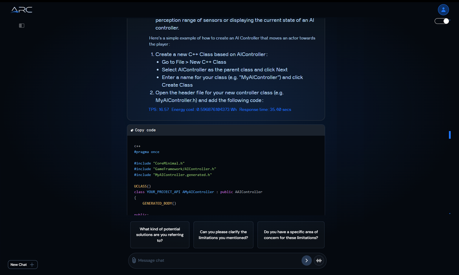Click the copy icon beside Copy code
The image size is (459, 275).
(132, 130)
